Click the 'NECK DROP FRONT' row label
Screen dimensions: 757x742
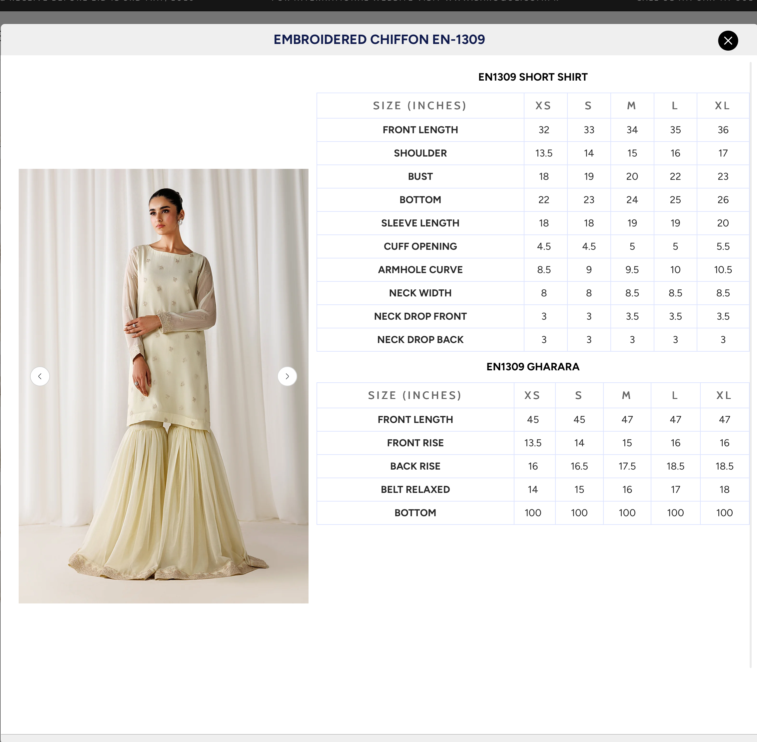[420, 316]
